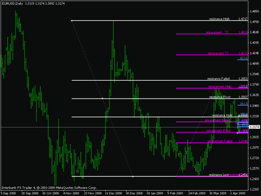Click the '5 Feb 2009' date label
Screen dimensions: 261x196
tap(175, 193)
